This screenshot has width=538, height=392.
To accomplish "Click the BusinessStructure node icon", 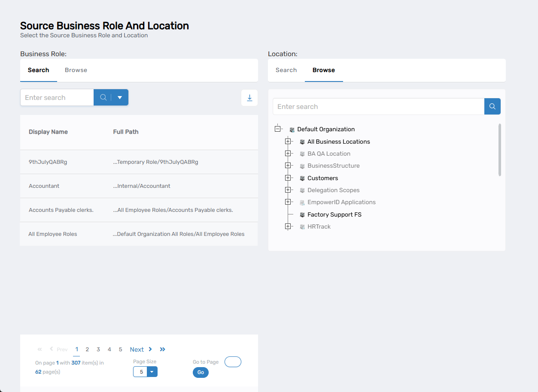I will (x=302, y=166).
